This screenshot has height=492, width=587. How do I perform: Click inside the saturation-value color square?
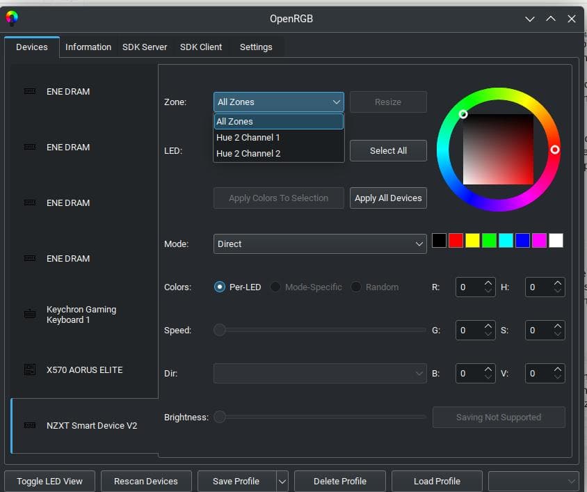click(x=498, y=149)
